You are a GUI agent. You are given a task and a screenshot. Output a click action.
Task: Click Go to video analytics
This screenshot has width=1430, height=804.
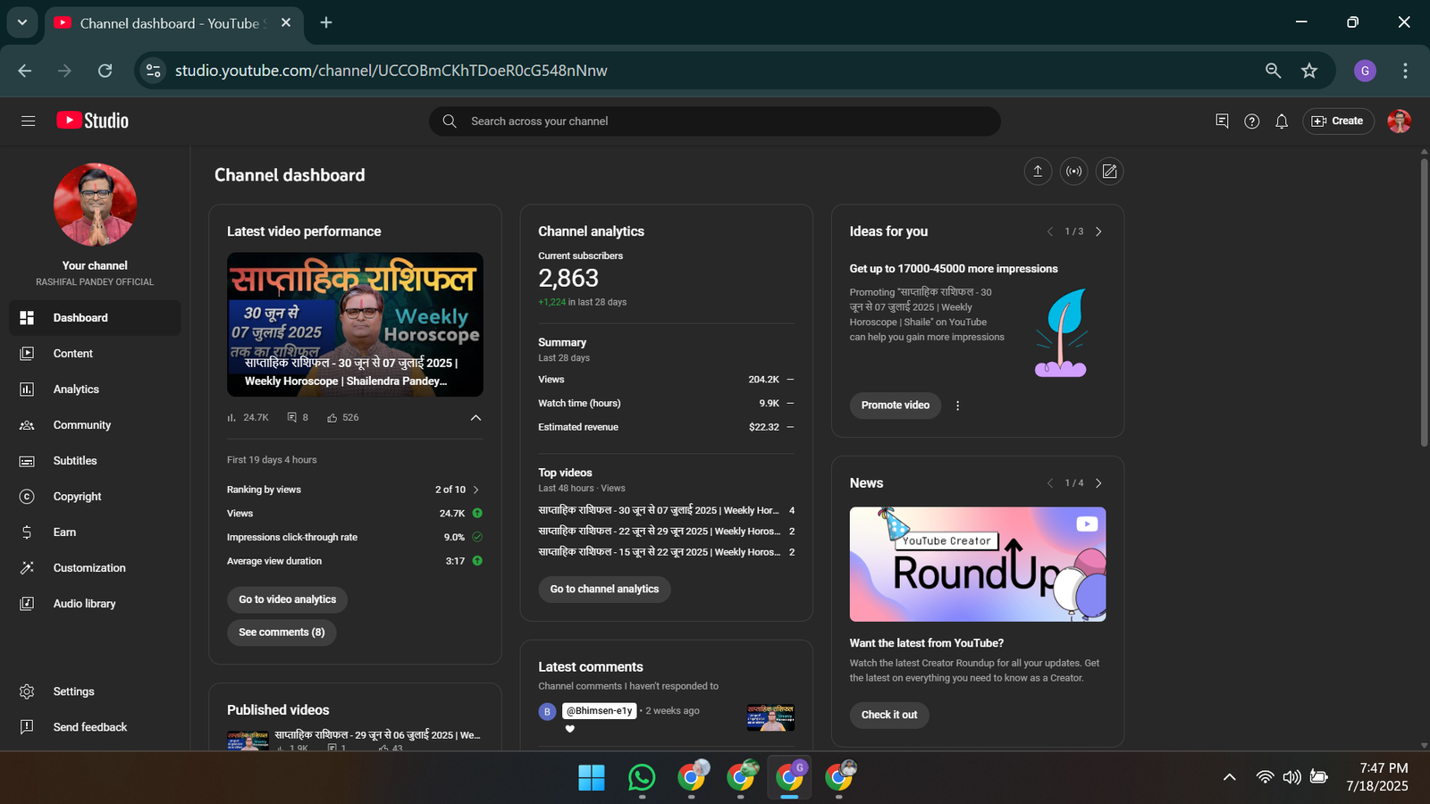pos(287,599)
